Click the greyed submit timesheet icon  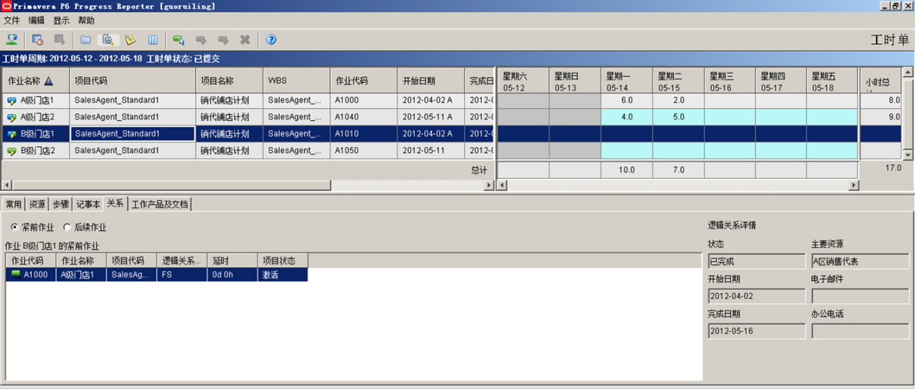(x=59, y=40)
